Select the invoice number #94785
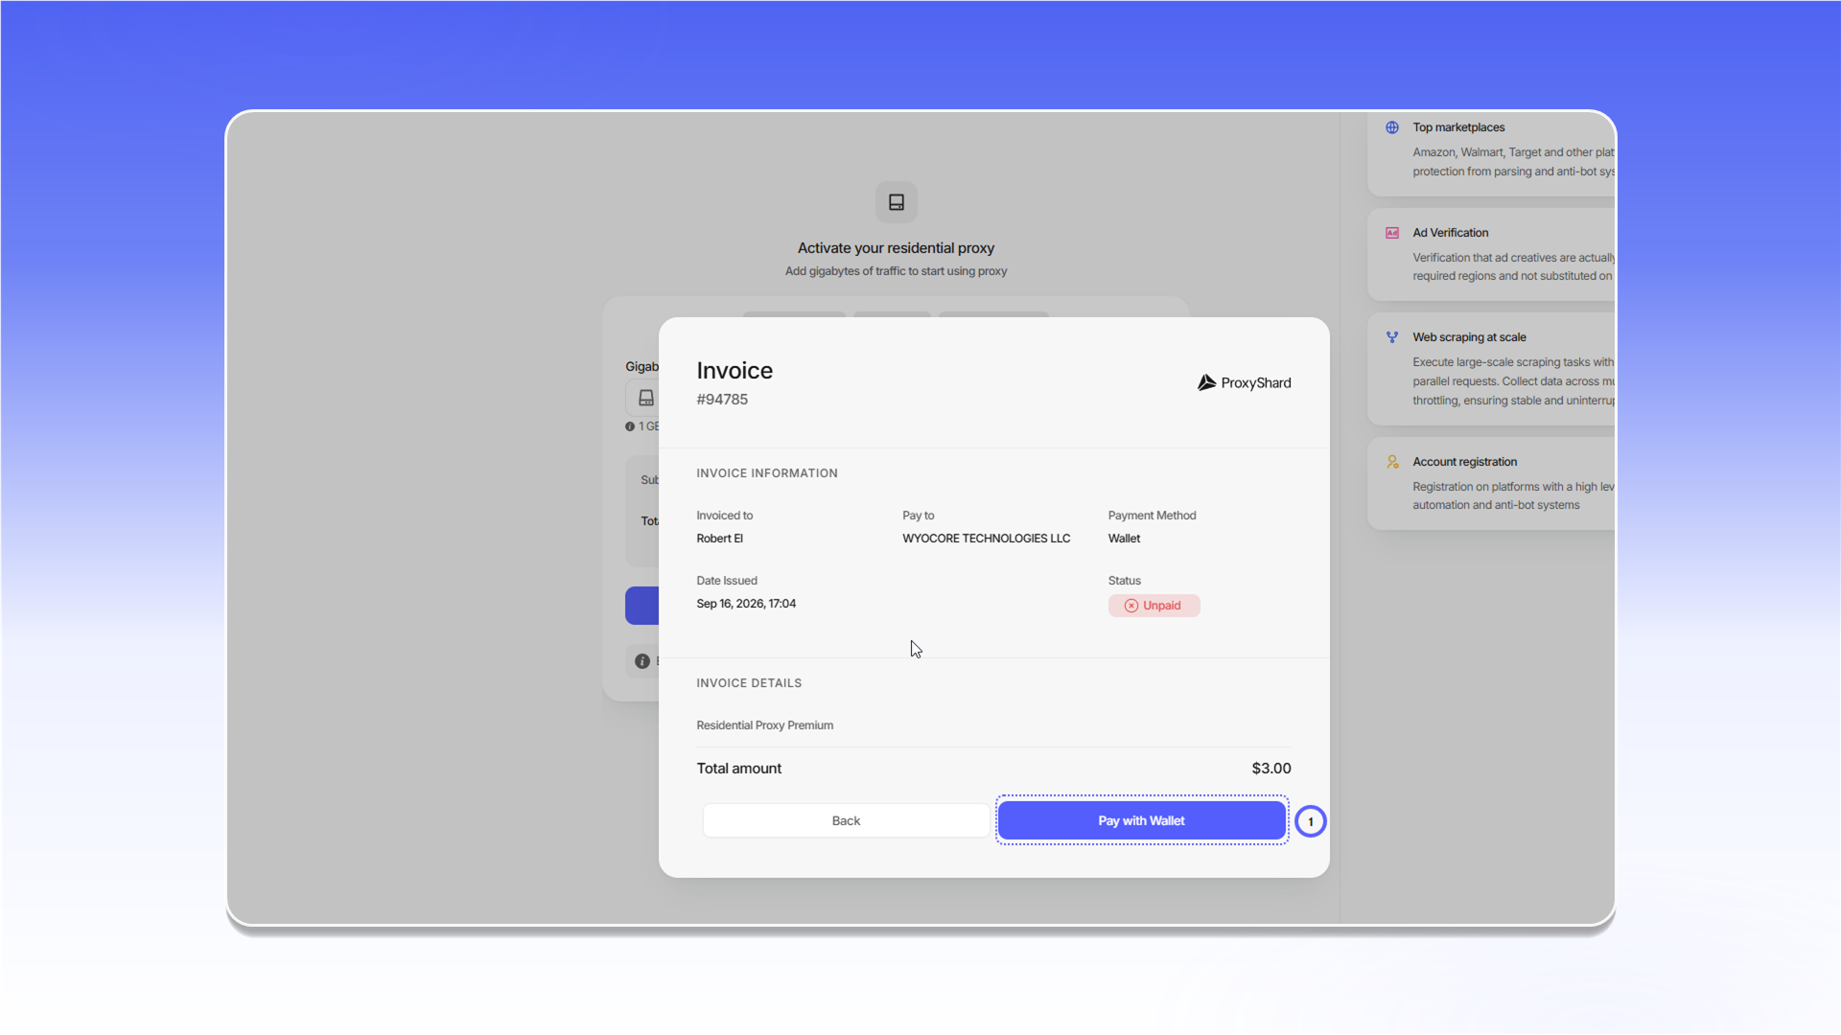 722,400
